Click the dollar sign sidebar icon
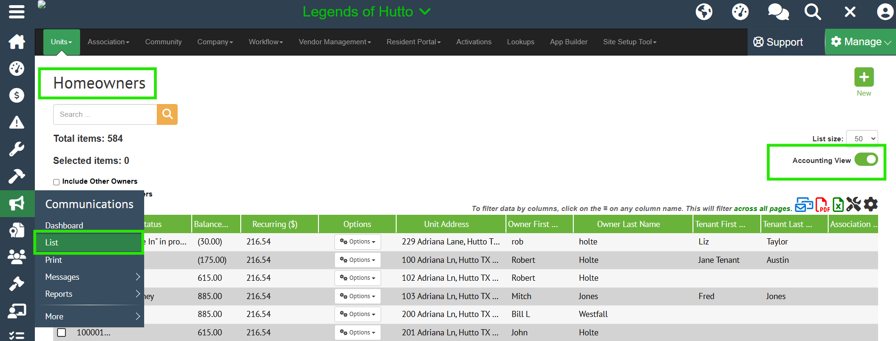The height and width of the screenshot is (341, 896). point(17,96)
